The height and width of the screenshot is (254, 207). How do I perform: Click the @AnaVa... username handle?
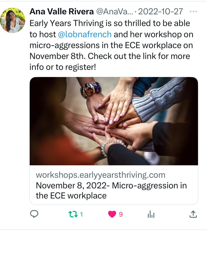114,12
